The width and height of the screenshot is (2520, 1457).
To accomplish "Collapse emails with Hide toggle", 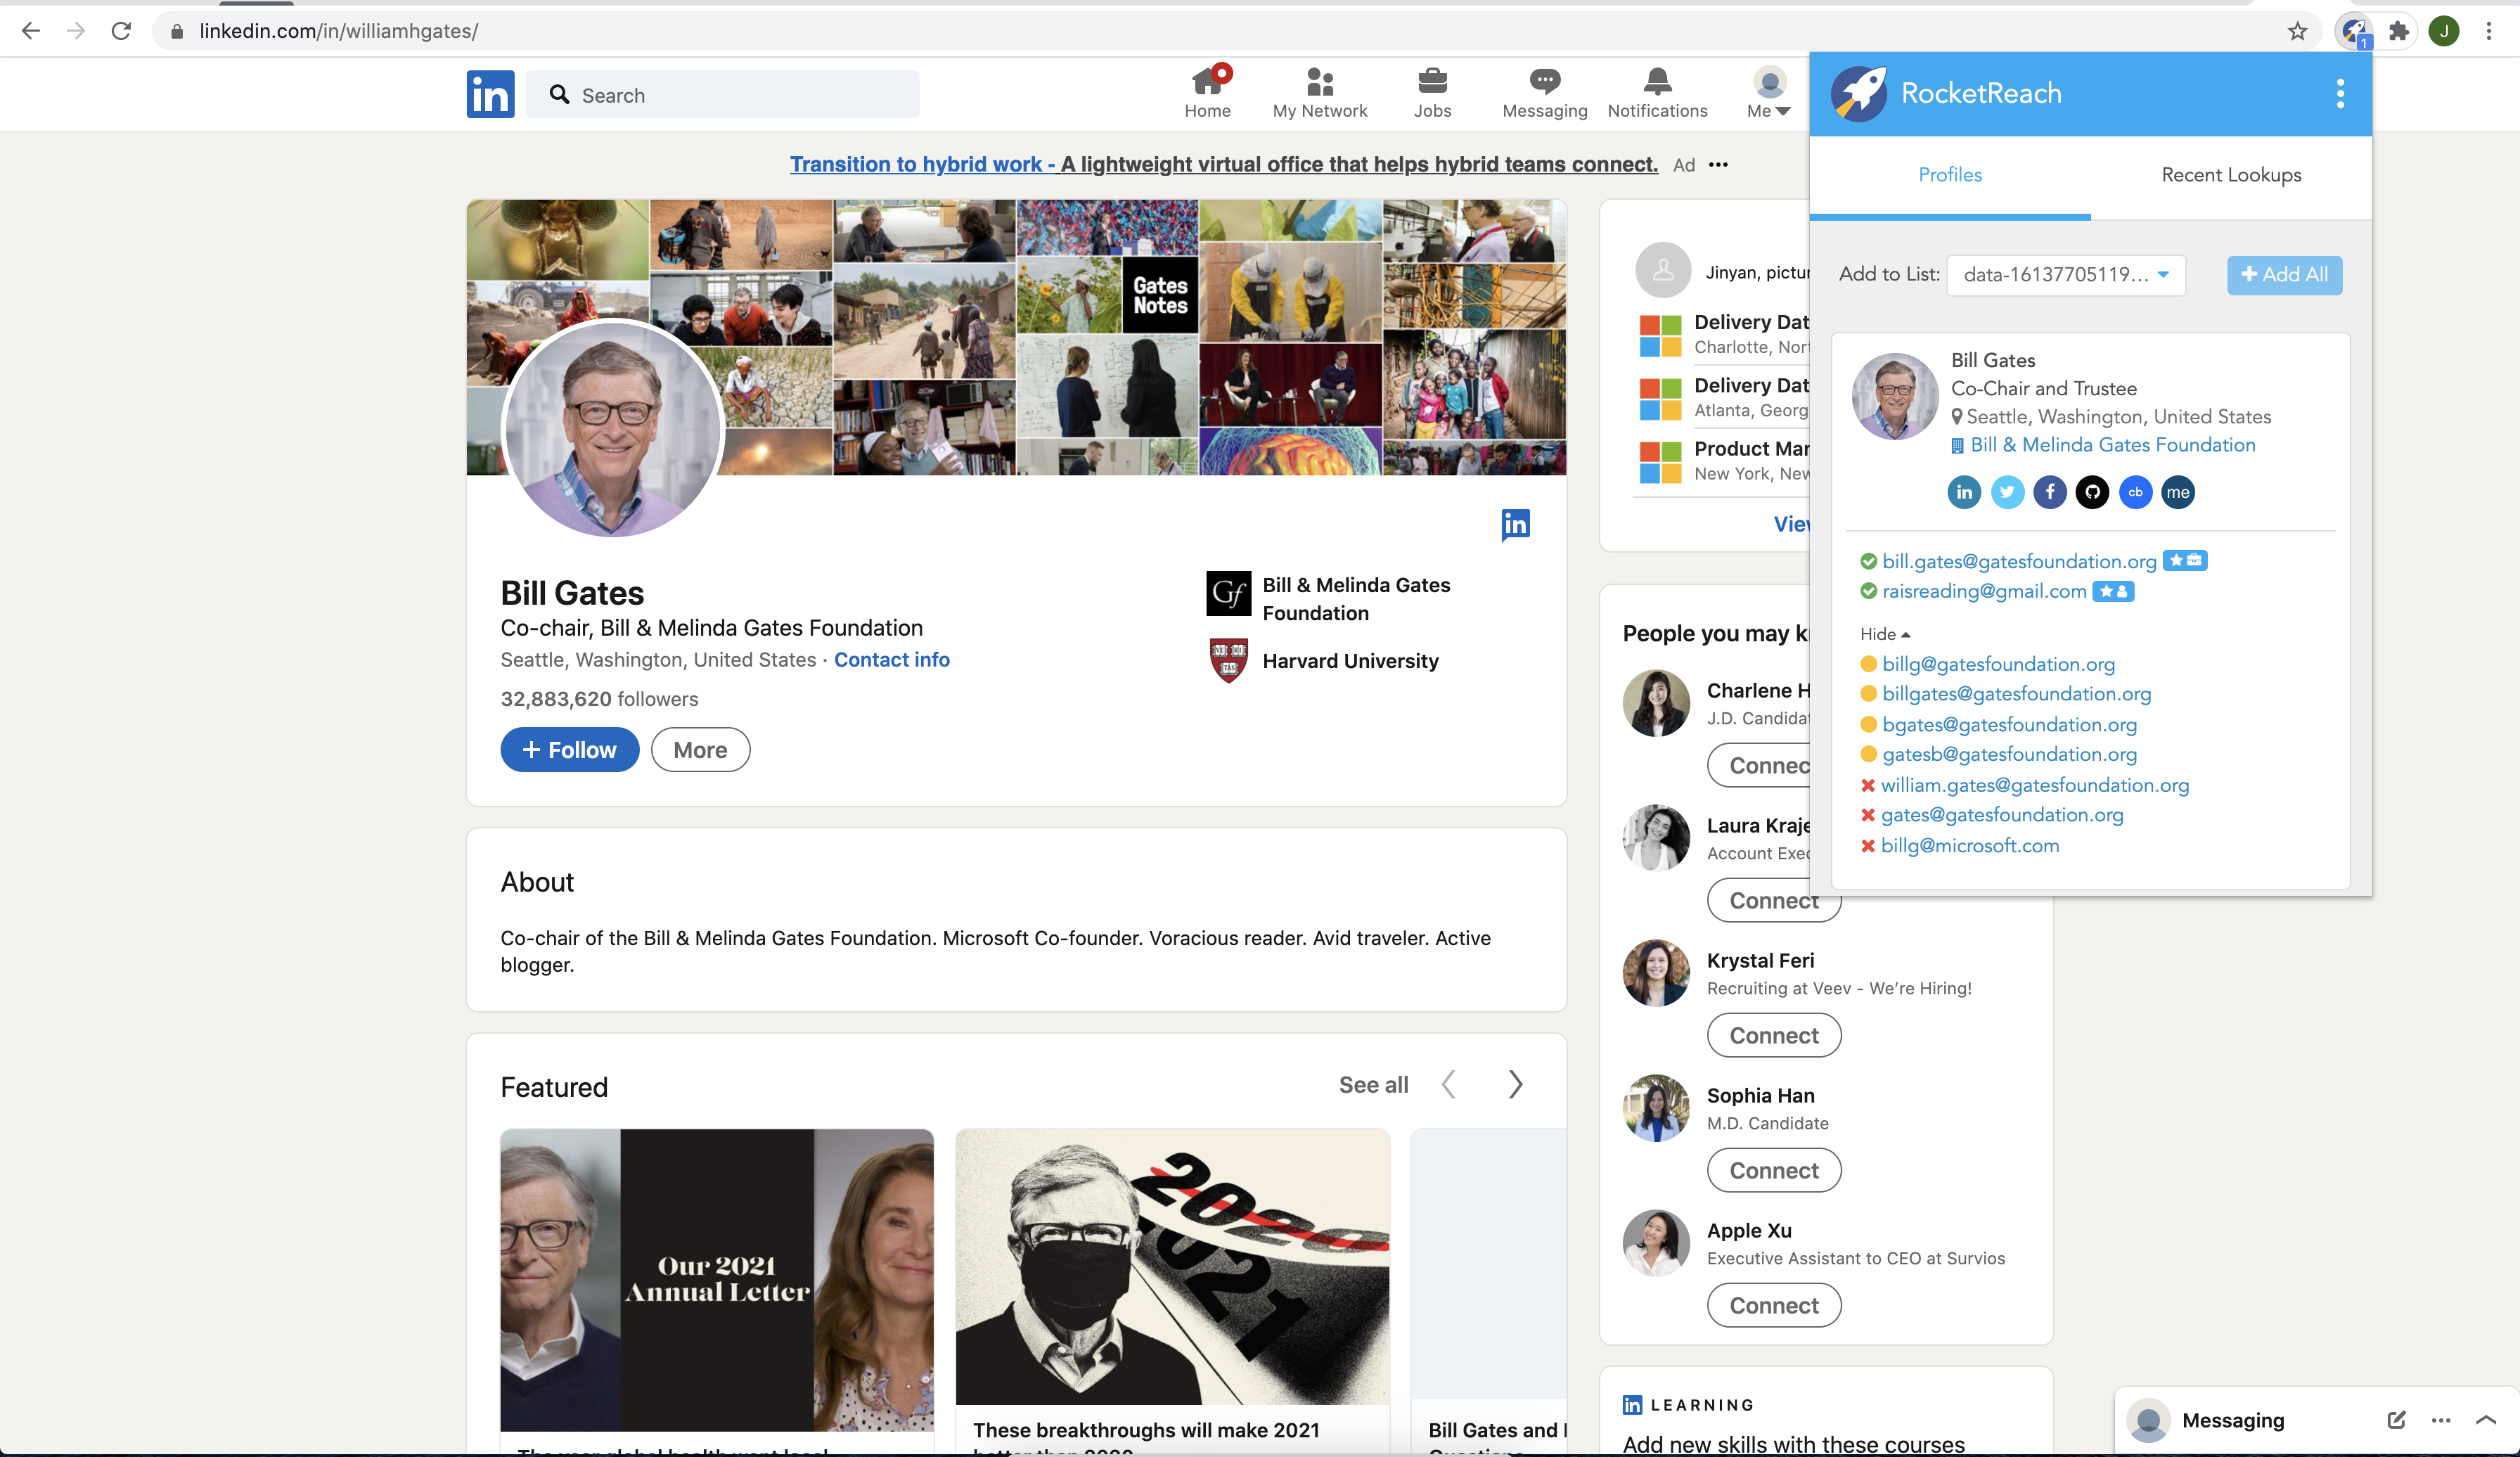I will tap(1884, 634).
